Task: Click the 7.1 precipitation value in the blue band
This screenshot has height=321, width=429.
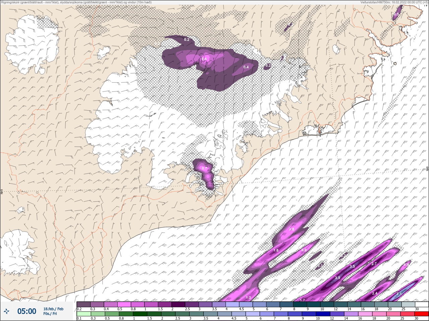Action: coord(399,294)
